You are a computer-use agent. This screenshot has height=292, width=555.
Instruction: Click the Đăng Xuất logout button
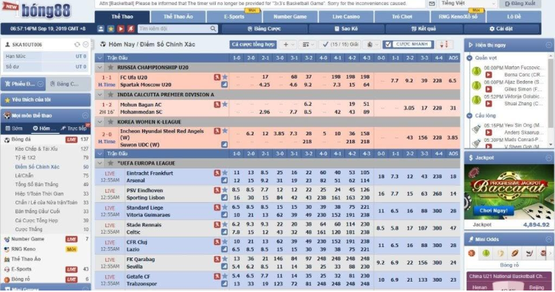tap(520, 4)
